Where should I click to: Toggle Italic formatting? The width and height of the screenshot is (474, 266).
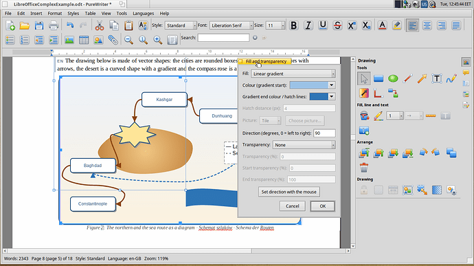pyautogui.click(x=308, y=25)
